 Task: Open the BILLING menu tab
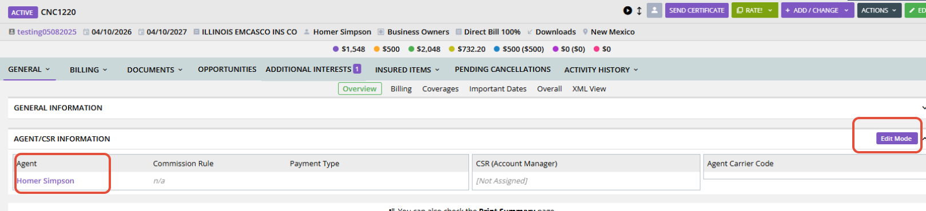88,70
